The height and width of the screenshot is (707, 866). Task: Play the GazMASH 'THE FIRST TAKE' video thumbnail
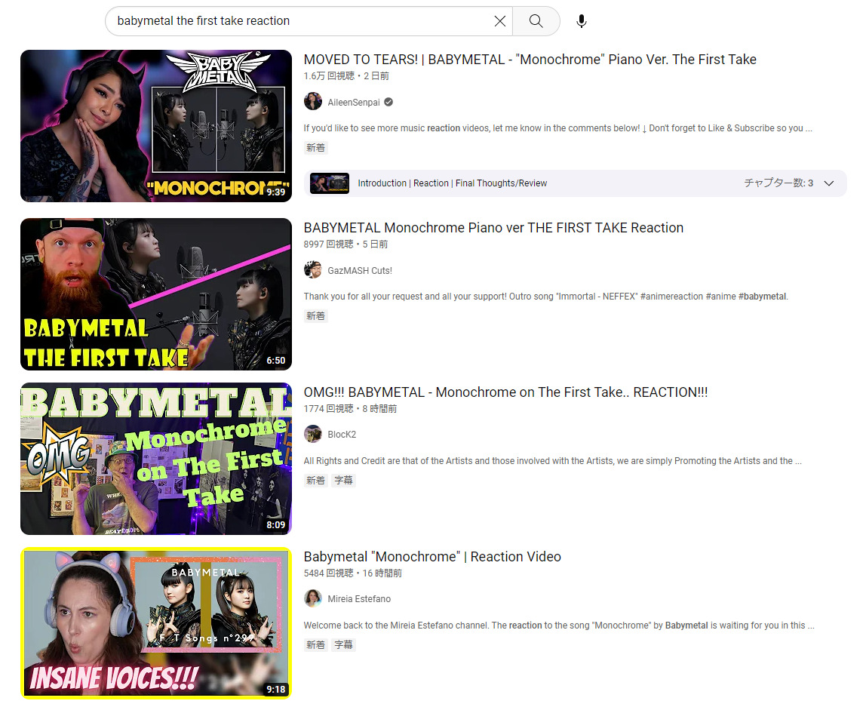click(155, 294)
